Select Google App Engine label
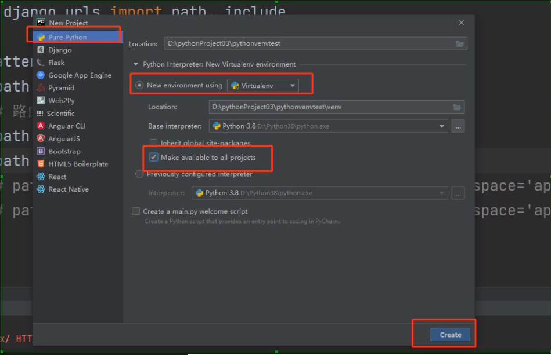551x355 pixels. point(80,75)
